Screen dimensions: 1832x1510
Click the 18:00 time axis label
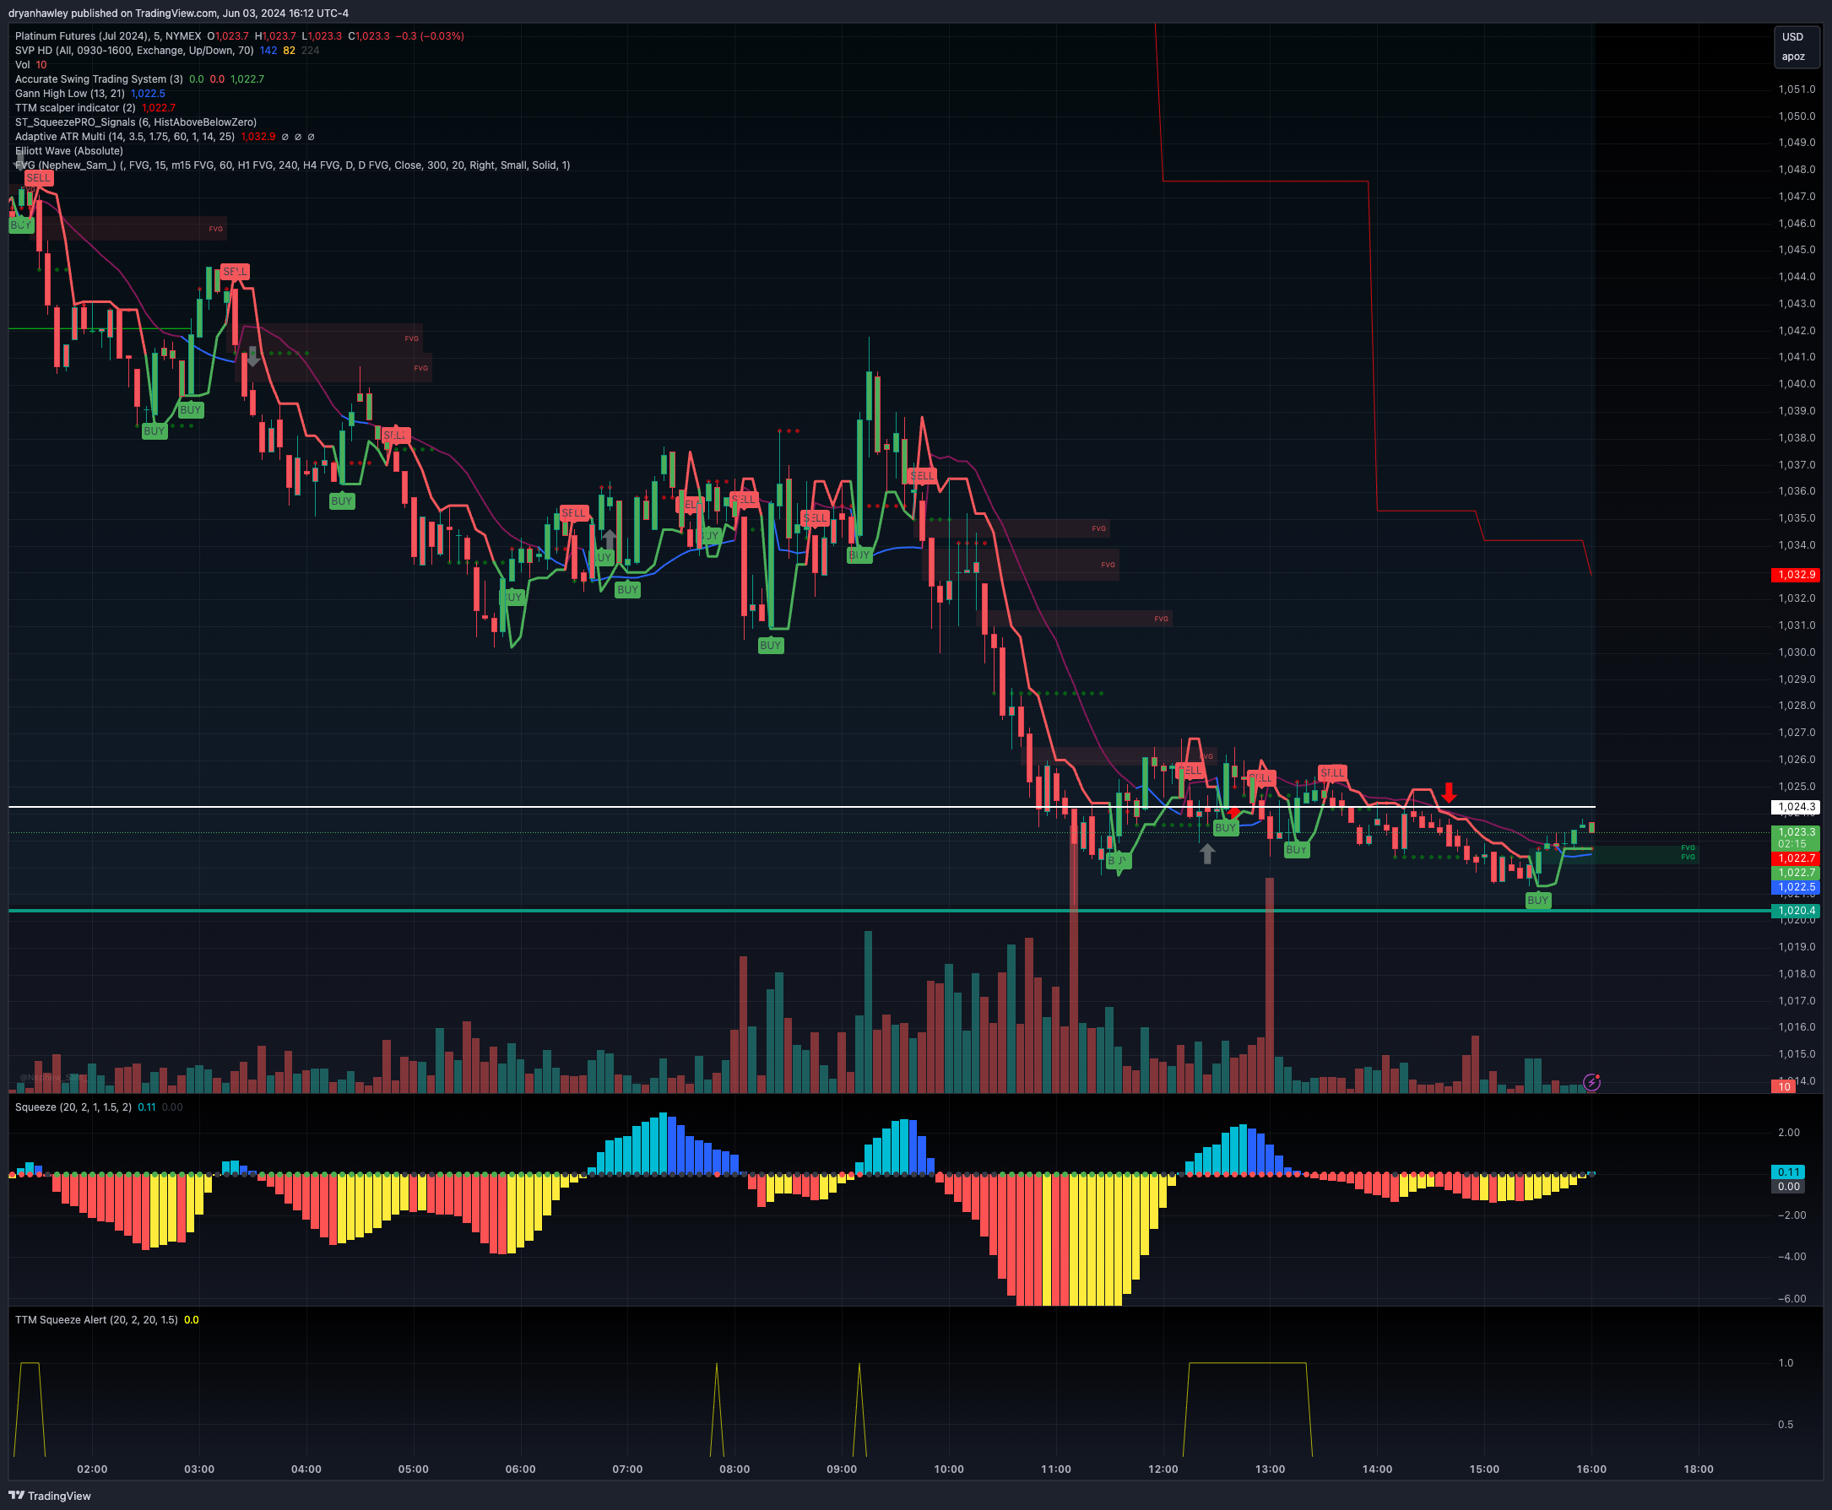click(x=1698, y=1469)
